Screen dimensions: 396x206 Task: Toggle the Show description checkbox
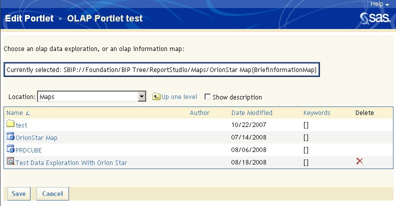(x=207, y=96)
